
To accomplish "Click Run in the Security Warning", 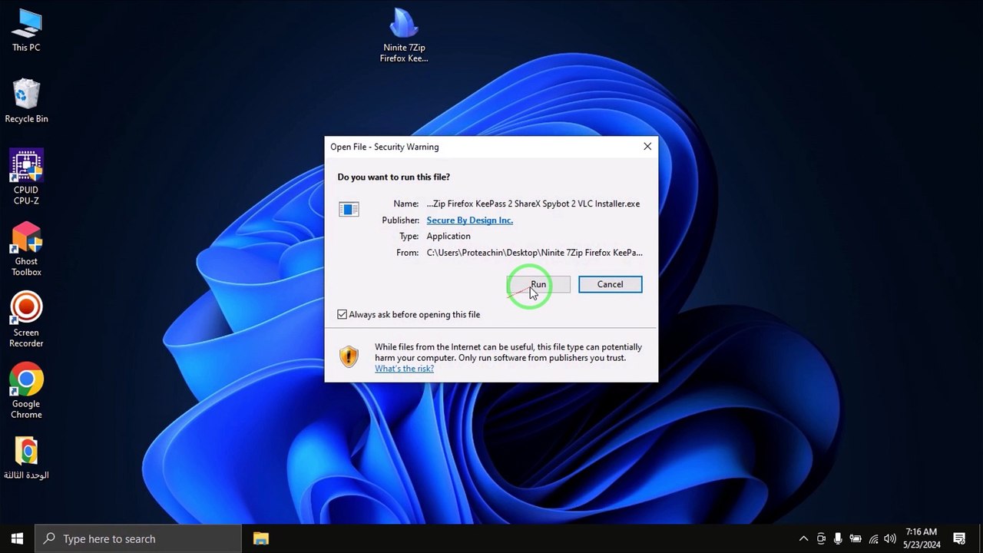I will (x=538, y=284).
